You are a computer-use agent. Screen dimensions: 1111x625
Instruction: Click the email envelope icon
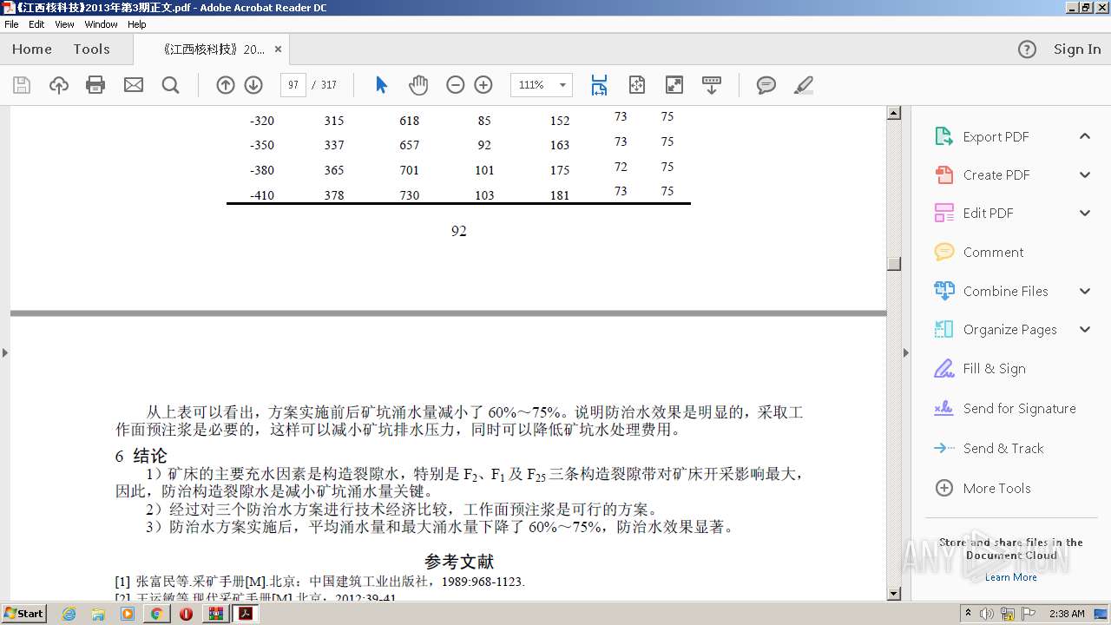click(134, 85)
